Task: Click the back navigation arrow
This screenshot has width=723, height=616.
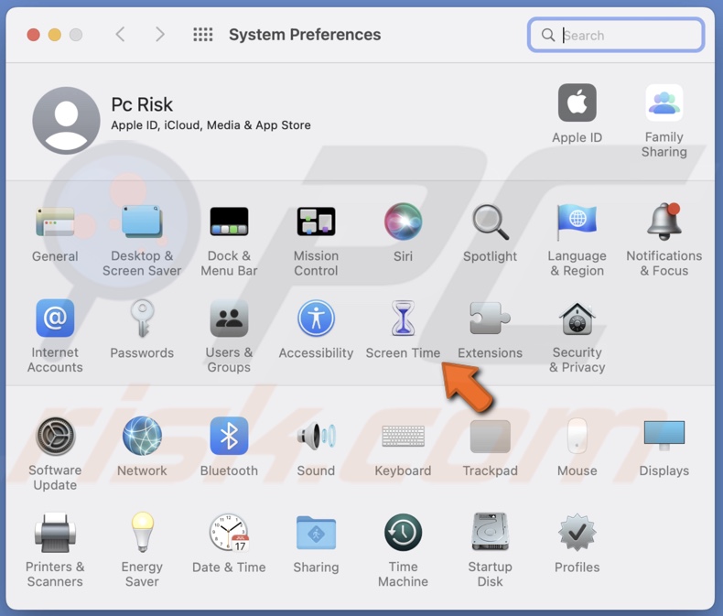Action: tap(120, 35)
